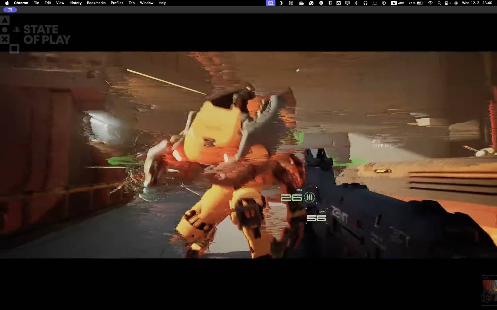The width and height of the screenshot is (497, 310).
Task: Open the hexagon cube menu bar icon
Action: (321, 3)
